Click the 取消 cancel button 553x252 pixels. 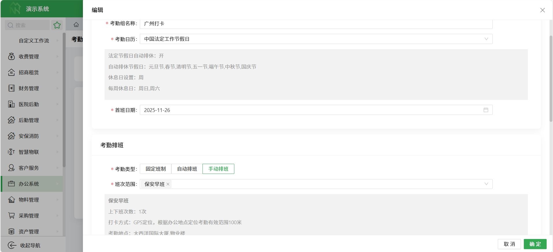[509, 244]
